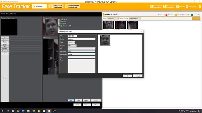Open Outlook from taskbar
This screenshot has width=202, height=113.
coord(23,111)
